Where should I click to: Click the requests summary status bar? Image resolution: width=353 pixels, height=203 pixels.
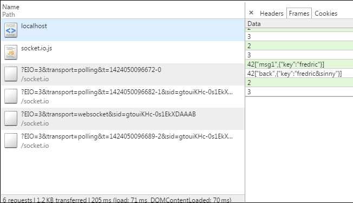pyautogui.click(x=123, y=199)
